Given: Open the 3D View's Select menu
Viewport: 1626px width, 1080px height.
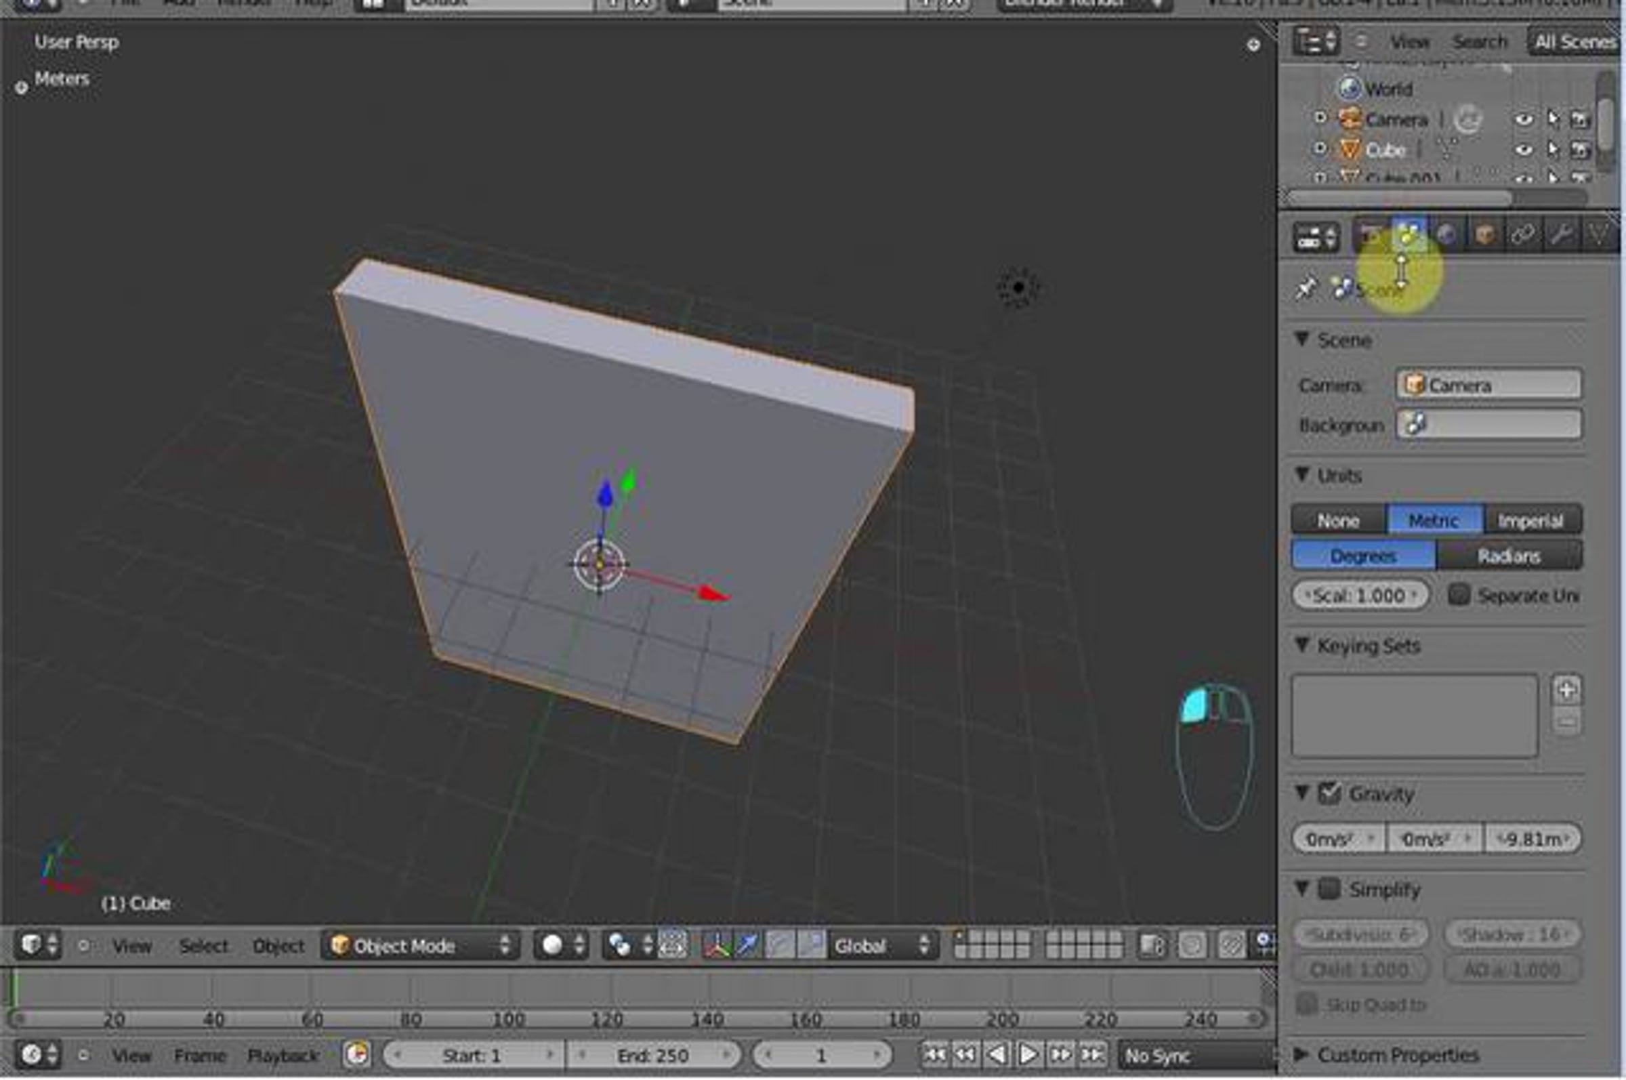Looking at the screenshot, I should tap(203, 946).
